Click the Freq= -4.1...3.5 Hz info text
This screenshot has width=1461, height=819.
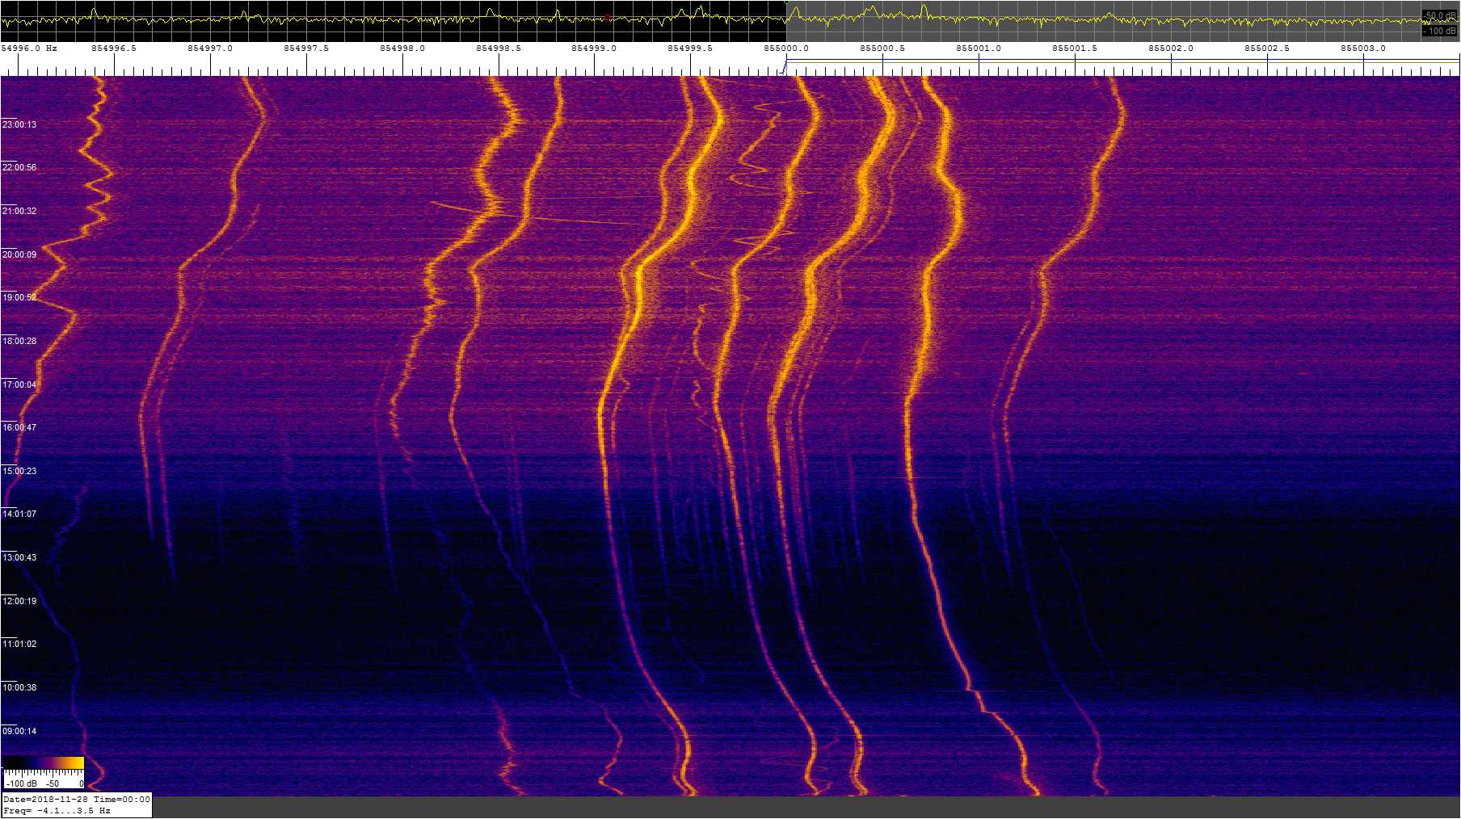[x=57, y=811]
